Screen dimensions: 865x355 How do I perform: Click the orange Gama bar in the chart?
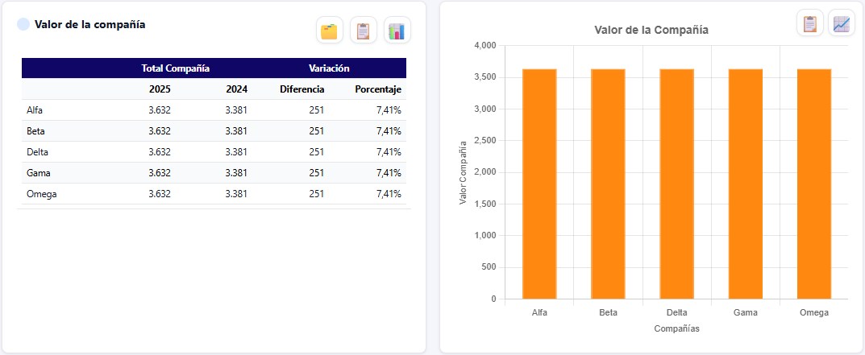point(746,184)
